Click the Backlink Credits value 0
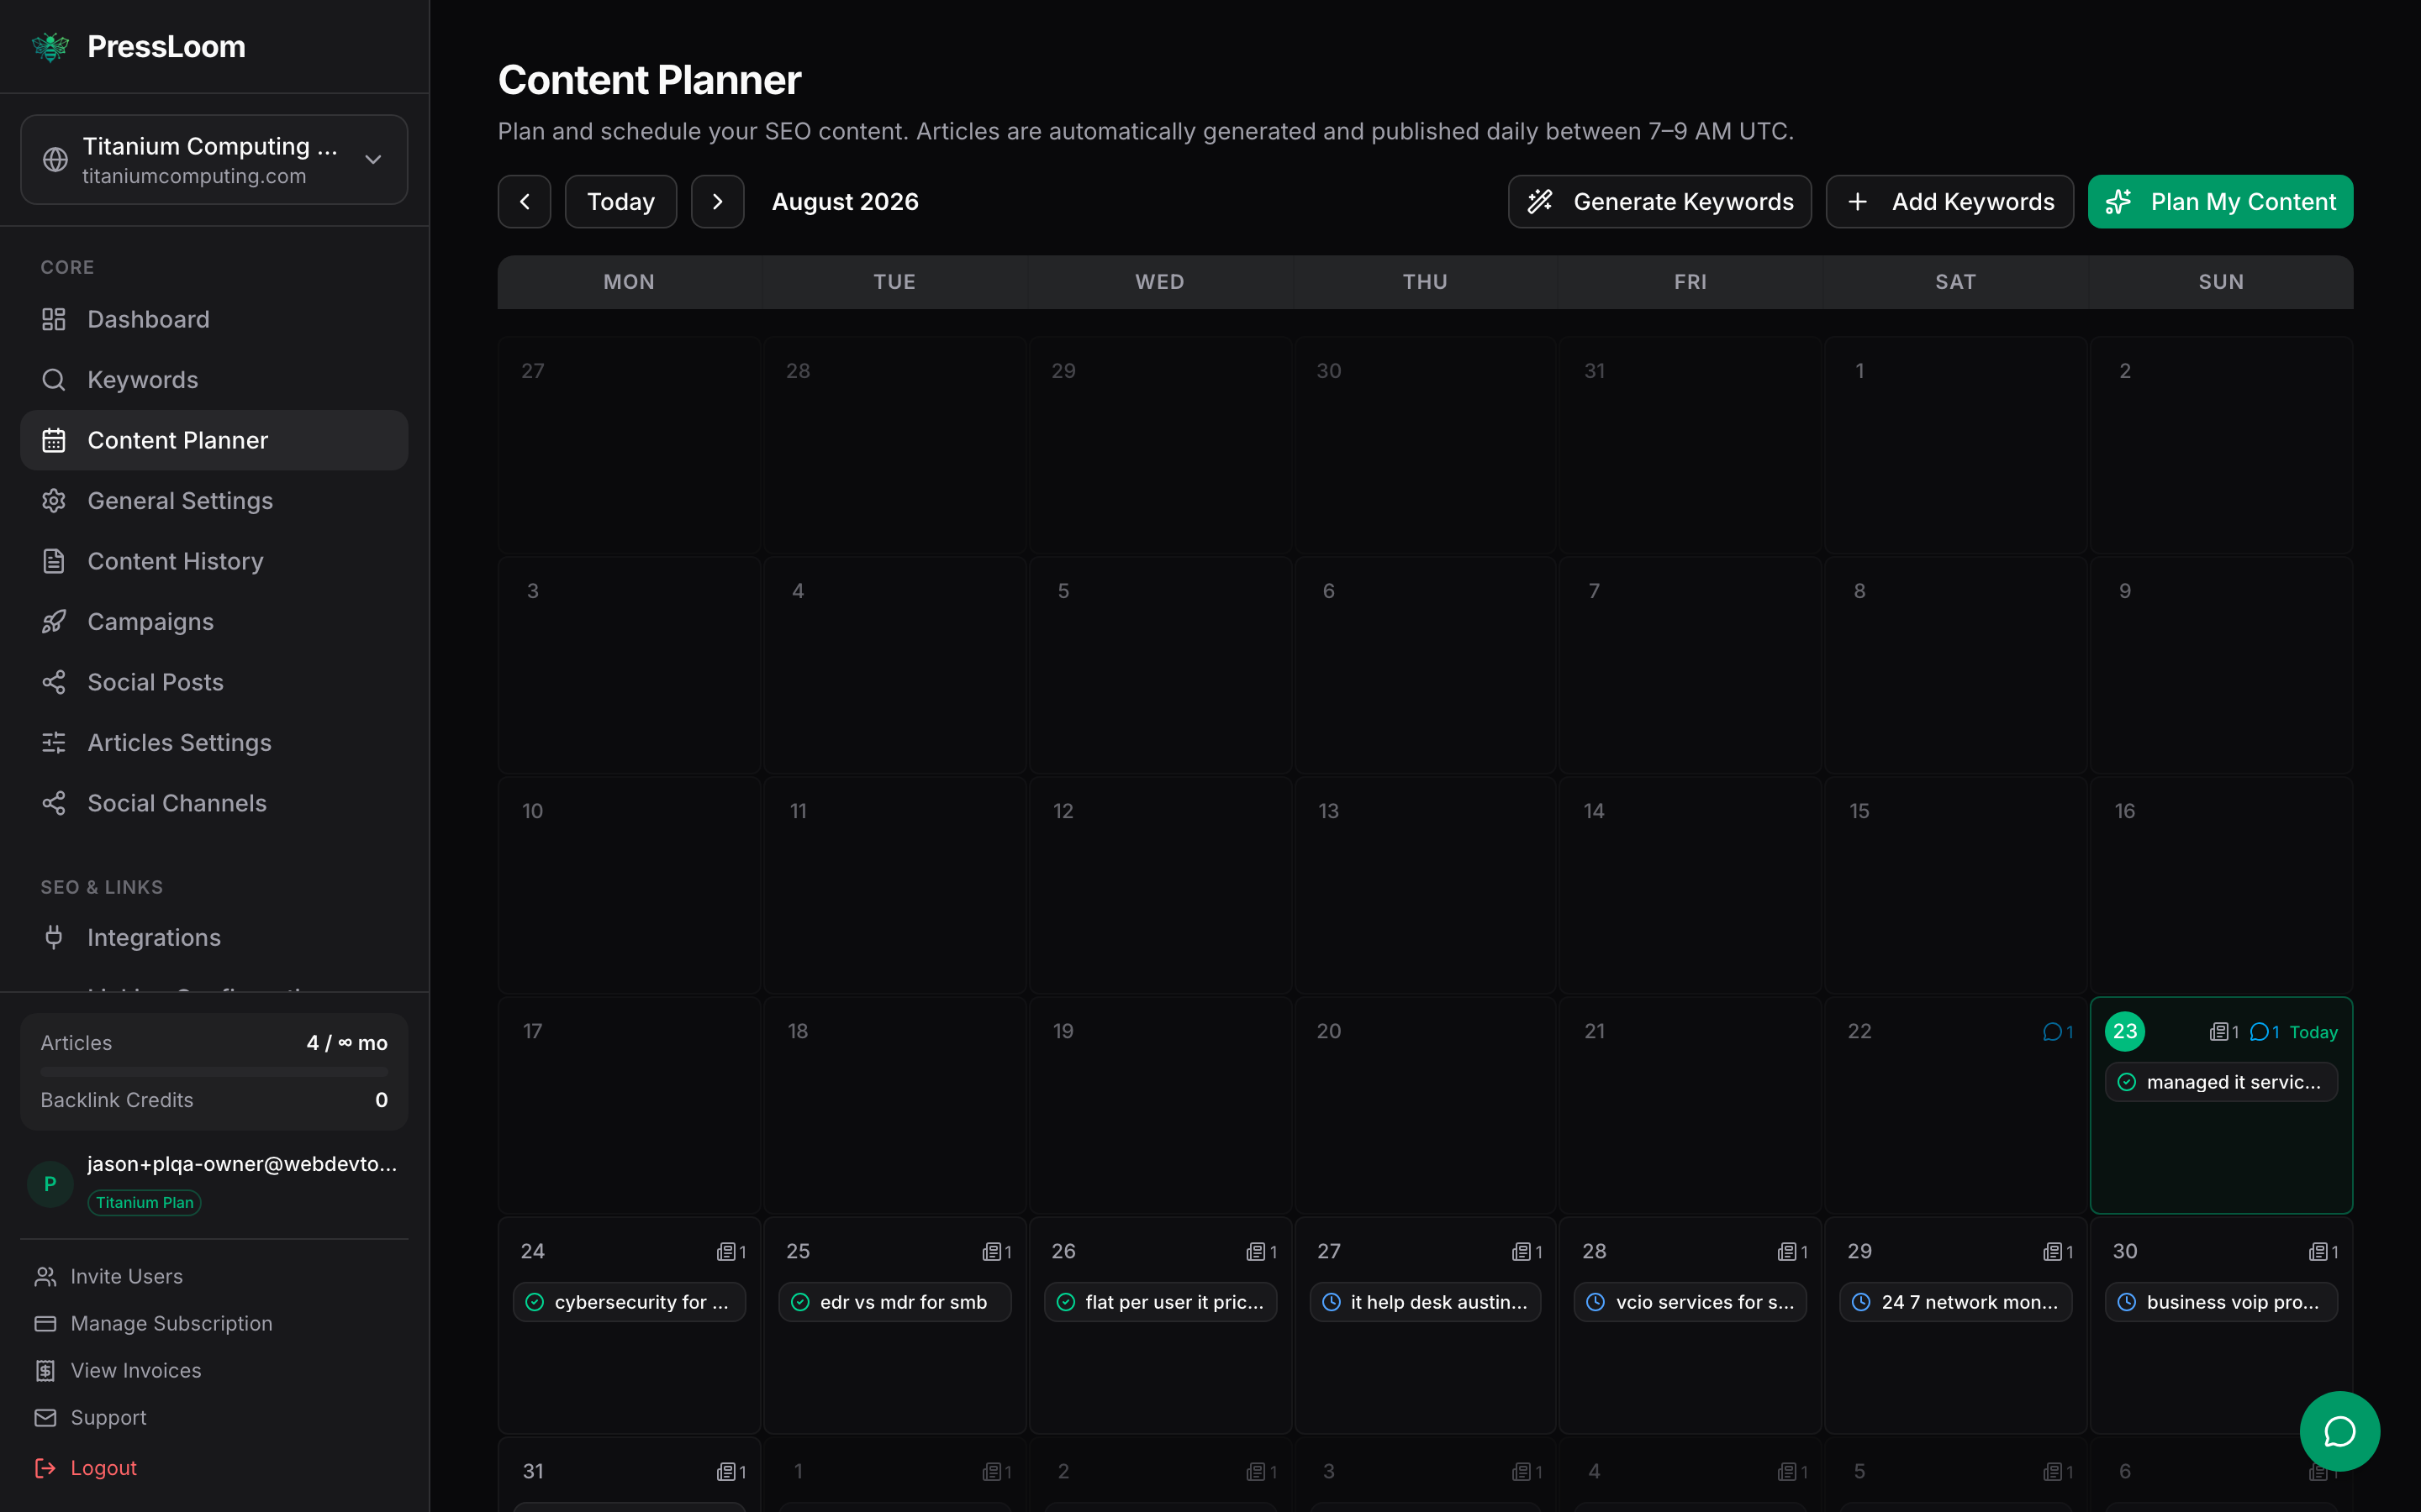This screenshot has height=1512, width=2421. (381, 1100)
